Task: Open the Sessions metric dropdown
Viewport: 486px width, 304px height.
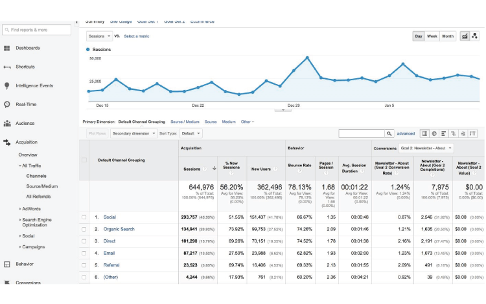Action: tap(99, 36)
